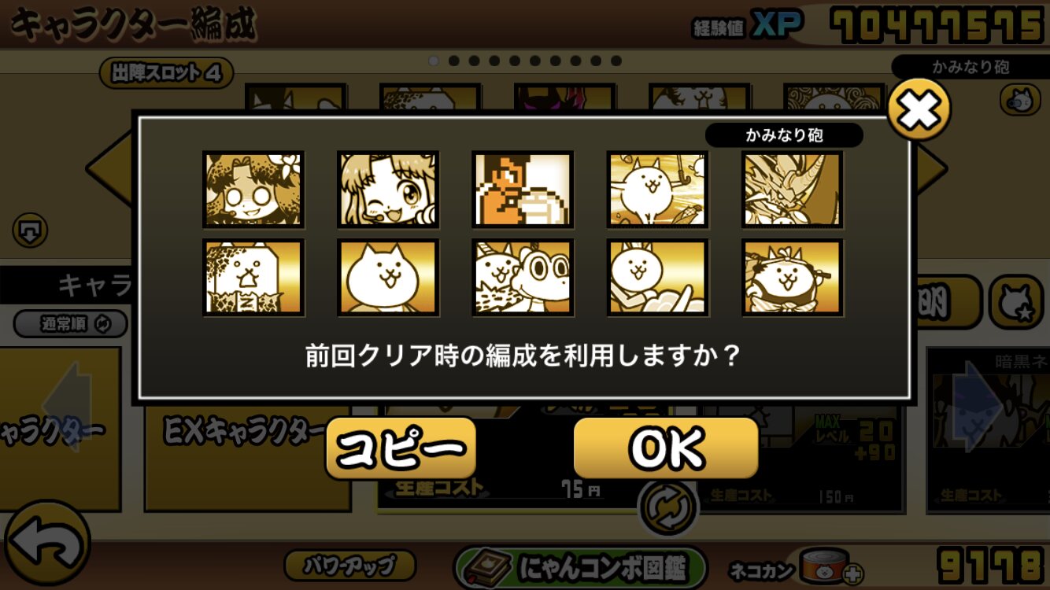Switch to previous slot with left arrow

click(110, 168)
